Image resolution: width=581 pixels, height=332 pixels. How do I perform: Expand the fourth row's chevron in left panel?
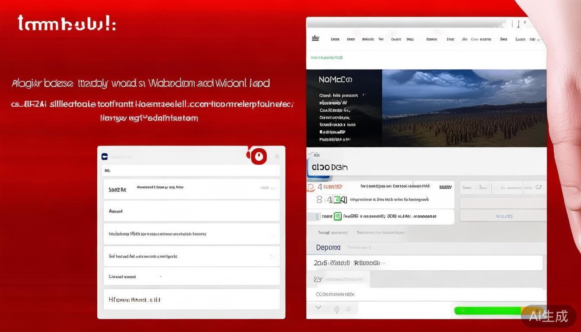[272, 257]
